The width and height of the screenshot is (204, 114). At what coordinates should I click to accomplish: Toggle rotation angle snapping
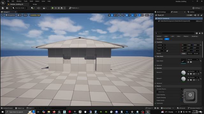(x=133, y=15)
